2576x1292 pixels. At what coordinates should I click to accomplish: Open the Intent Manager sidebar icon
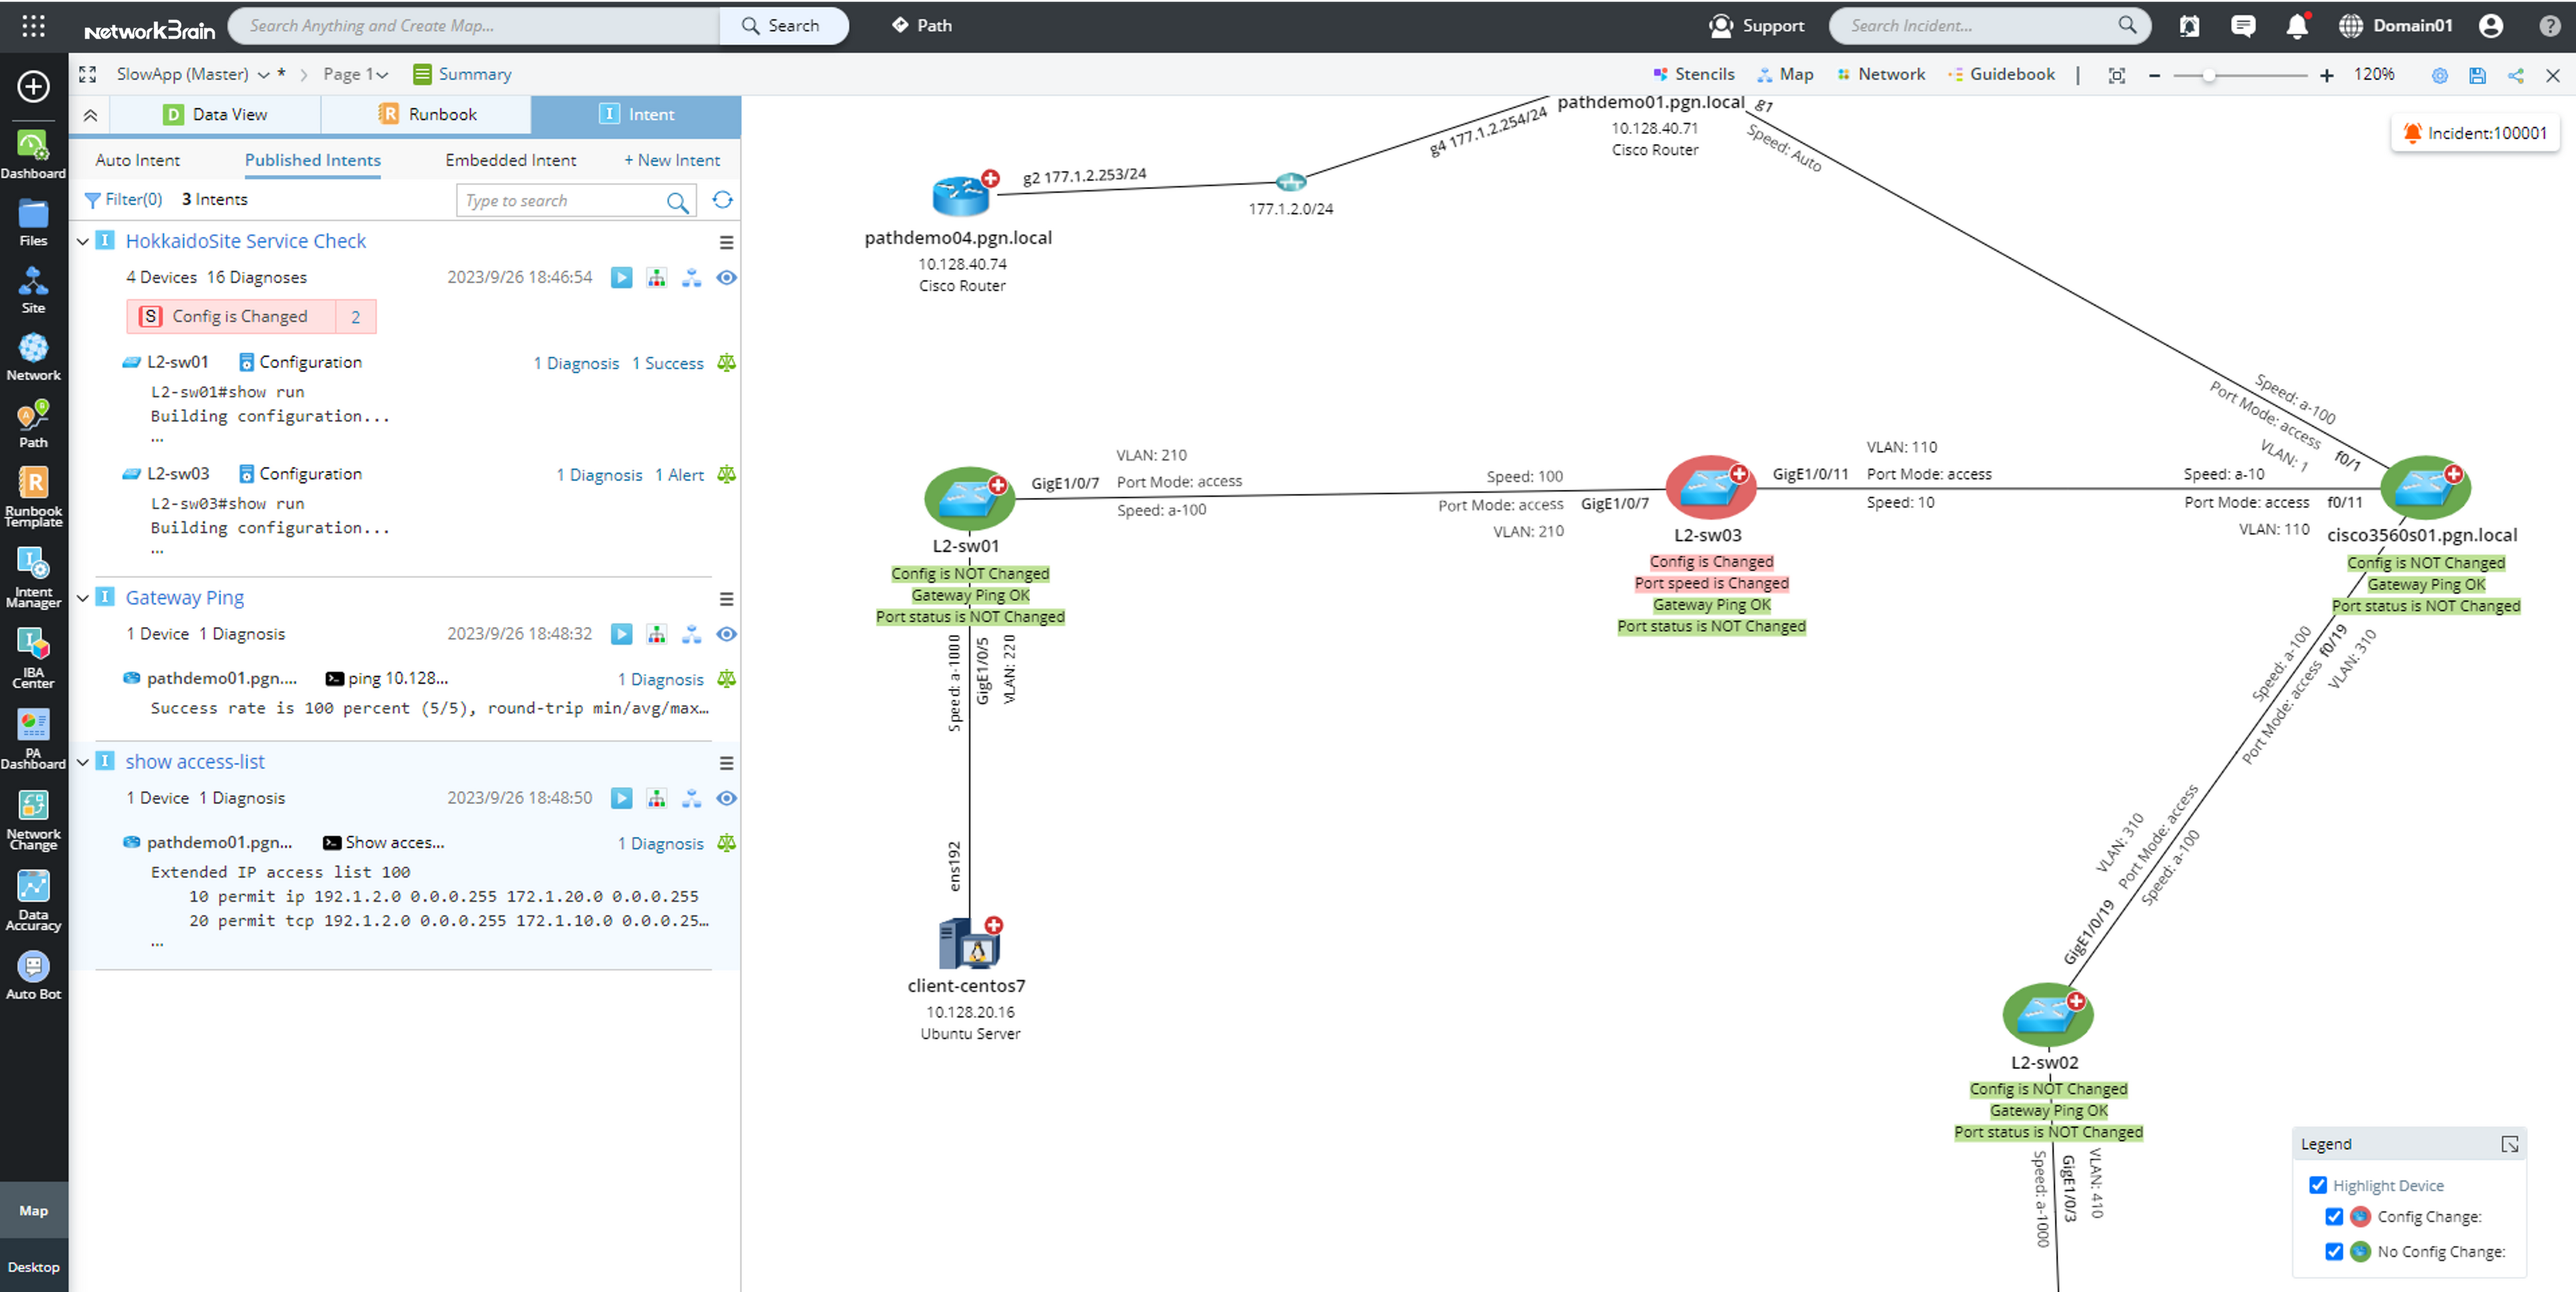[x=33, y=578]
